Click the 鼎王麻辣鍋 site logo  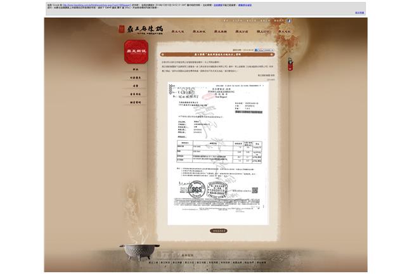141,30
